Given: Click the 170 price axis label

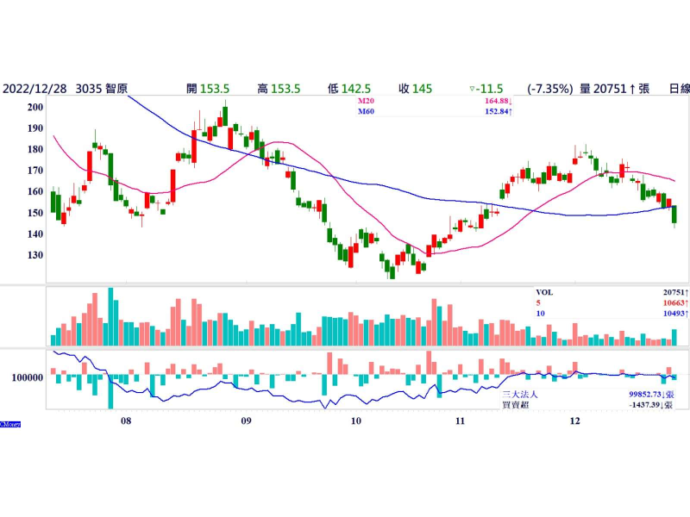Looking at the screenshot, I should [35, 170].
